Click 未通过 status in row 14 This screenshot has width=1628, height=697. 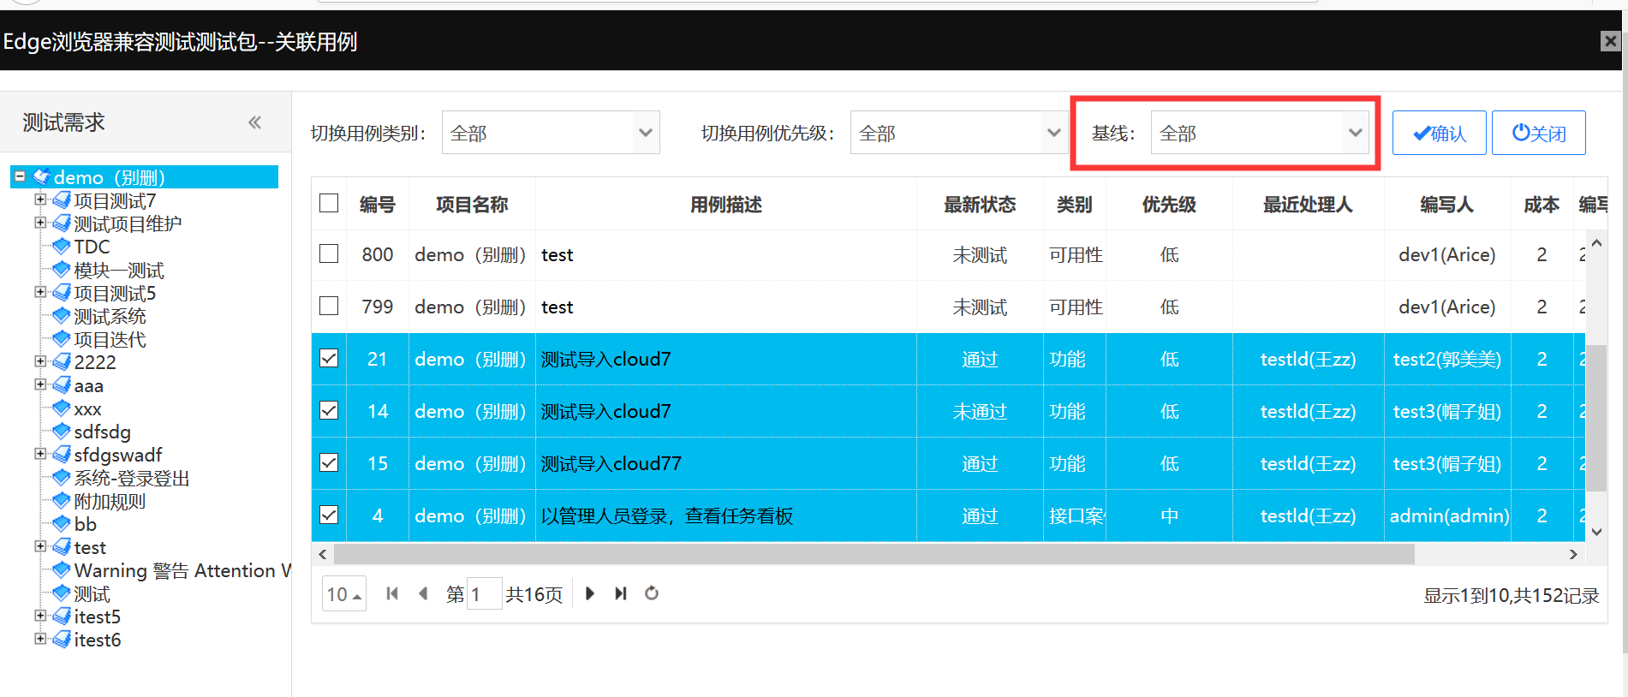coord(980,411)
